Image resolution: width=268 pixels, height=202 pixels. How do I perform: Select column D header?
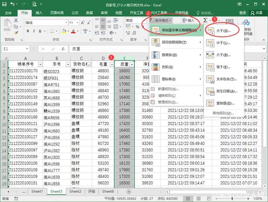click(103, 58)
